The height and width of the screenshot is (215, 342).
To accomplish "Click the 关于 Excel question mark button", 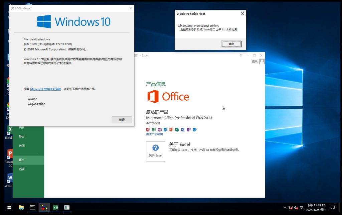I will (155, 151).
